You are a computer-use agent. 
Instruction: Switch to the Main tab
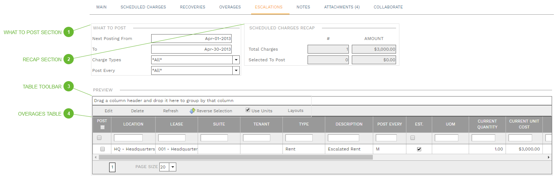(x=101, y=7)
